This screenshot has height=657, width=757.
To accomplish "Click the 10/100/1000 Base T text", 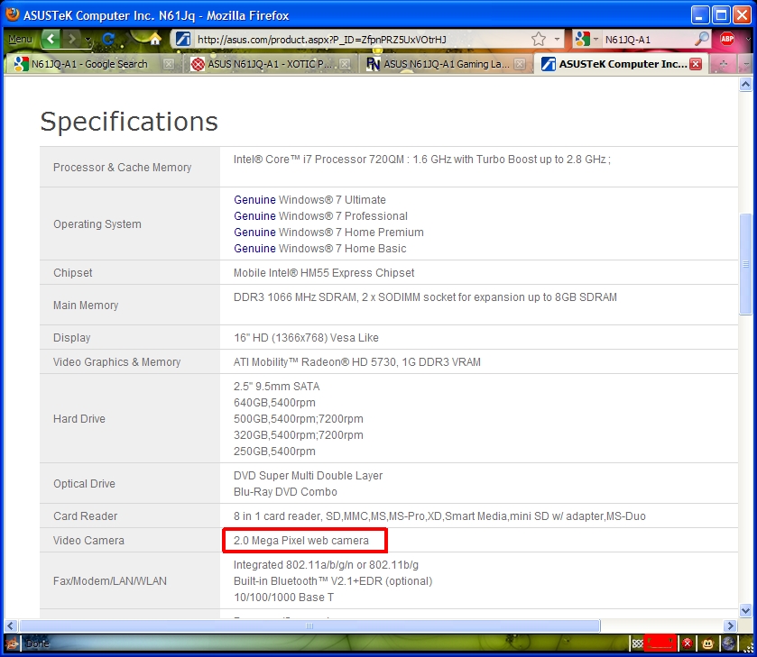I will [x=284, y=598].
